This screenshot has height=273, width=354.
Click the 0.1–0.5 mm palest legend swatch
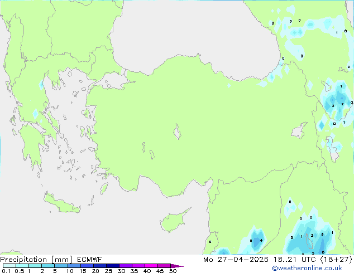pyautogui.click(x=9, y=266)
